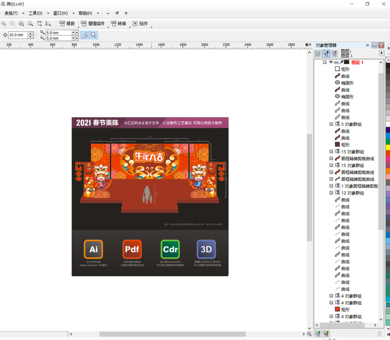Click the pencil editable icon of 图层 1
The height and width of the screenshot is (340, 390).
(x=341, y=62)
